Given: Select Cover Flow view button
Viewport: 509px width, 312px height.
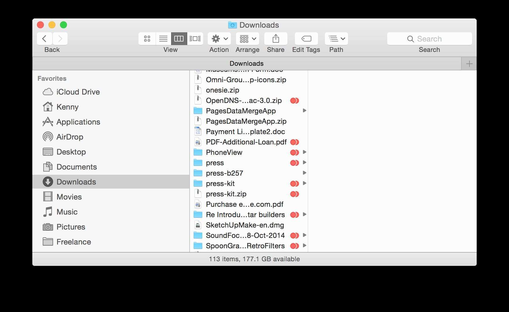Looking at the screenshot, I should (x=195, y=39).
